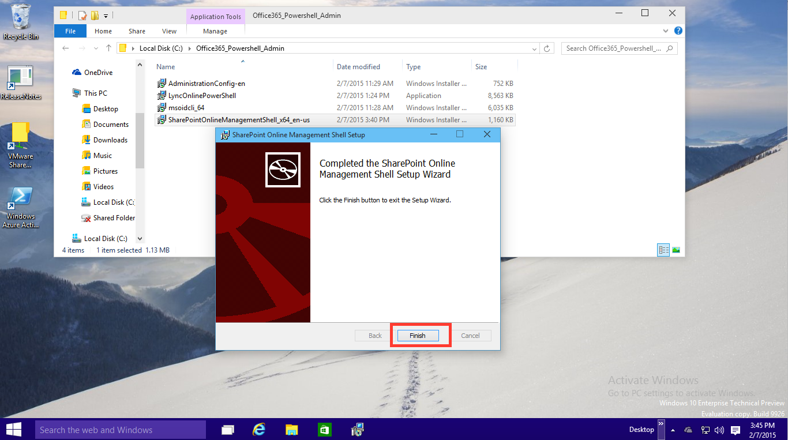Viewport: 788px width, 440px height.
Task: Click the Properties quick access icon
Action: 82,16
